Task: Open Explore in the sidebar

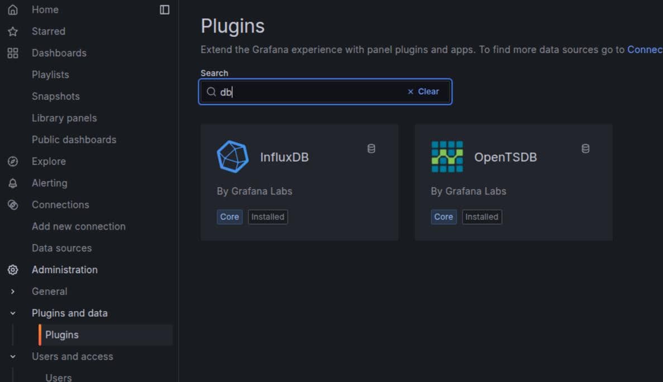Action: [x=49, y=161]
